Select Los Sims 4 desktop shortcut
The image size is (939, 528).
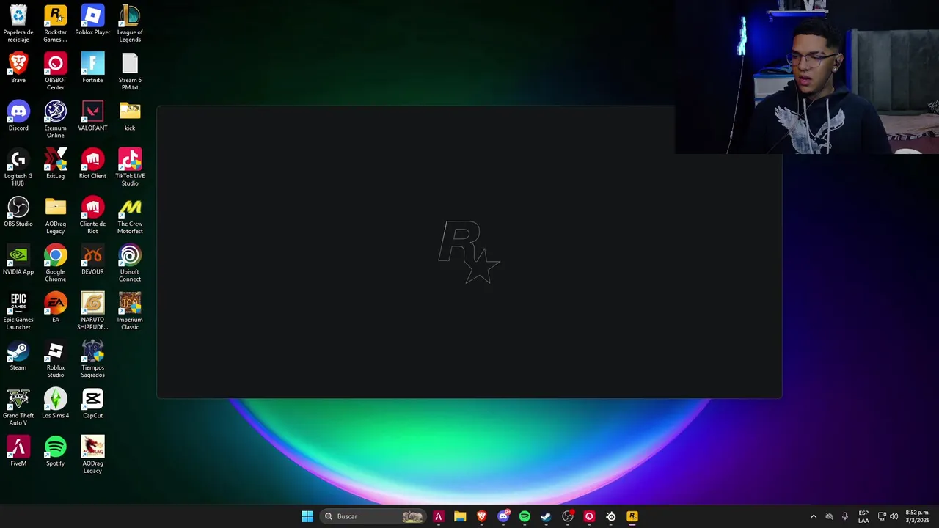(x=55, y=403)
